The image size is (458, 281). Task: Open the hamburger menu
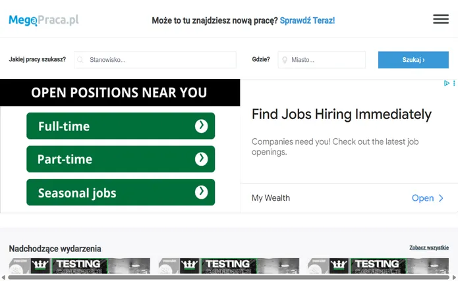(440, 19)
